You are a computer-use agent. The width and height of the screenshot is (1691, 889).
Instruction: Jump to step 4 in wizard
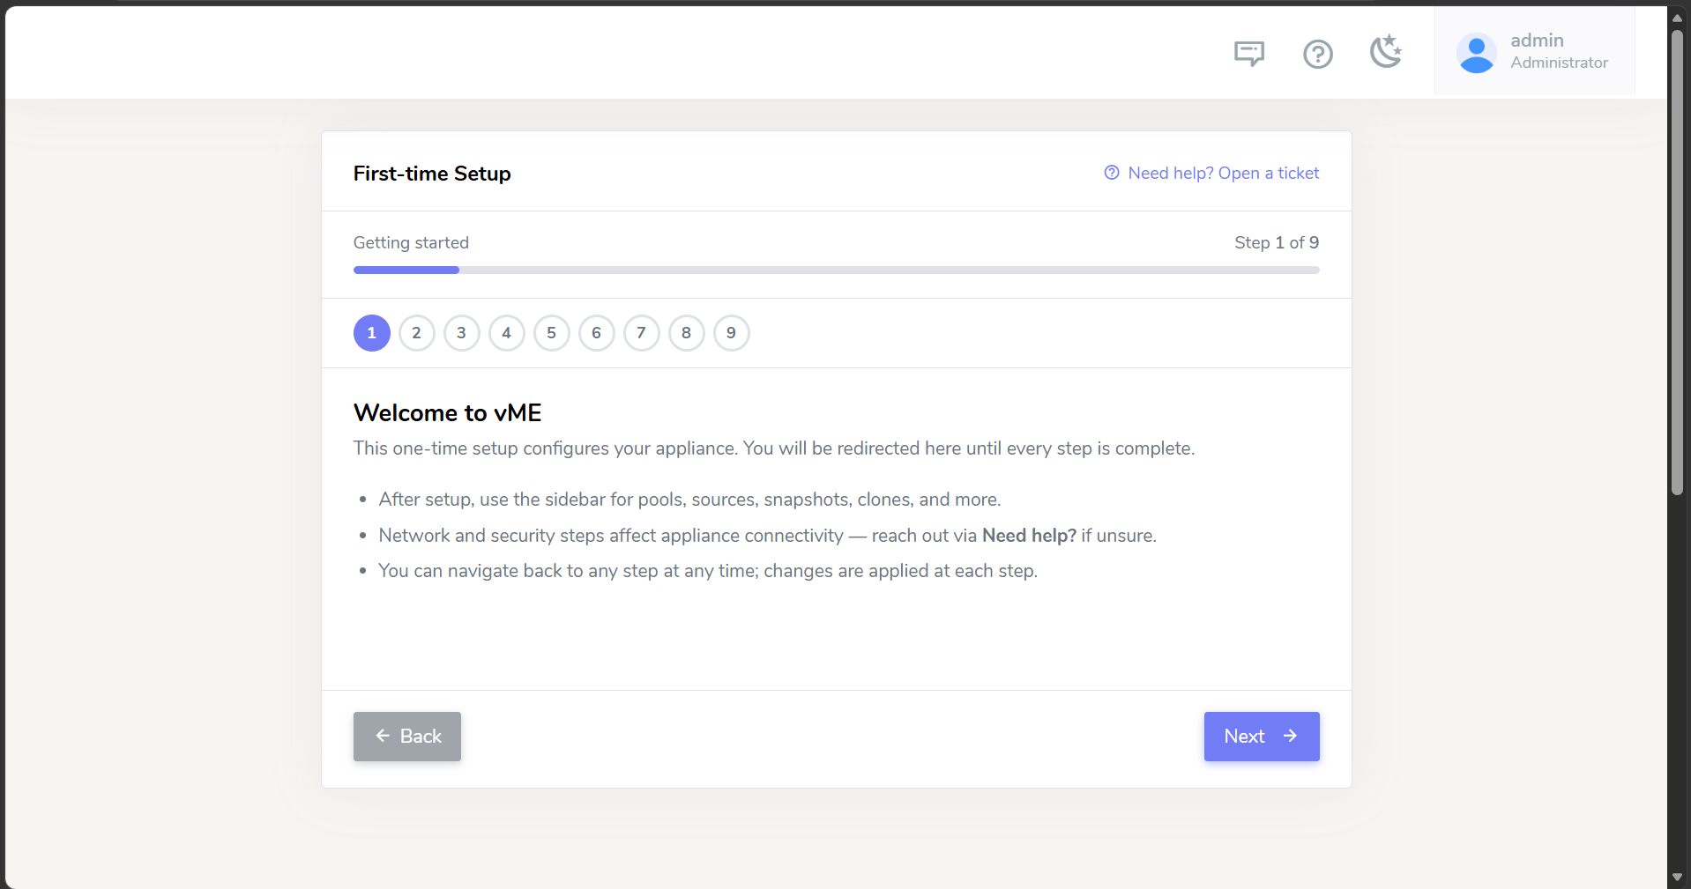(507, 333)
